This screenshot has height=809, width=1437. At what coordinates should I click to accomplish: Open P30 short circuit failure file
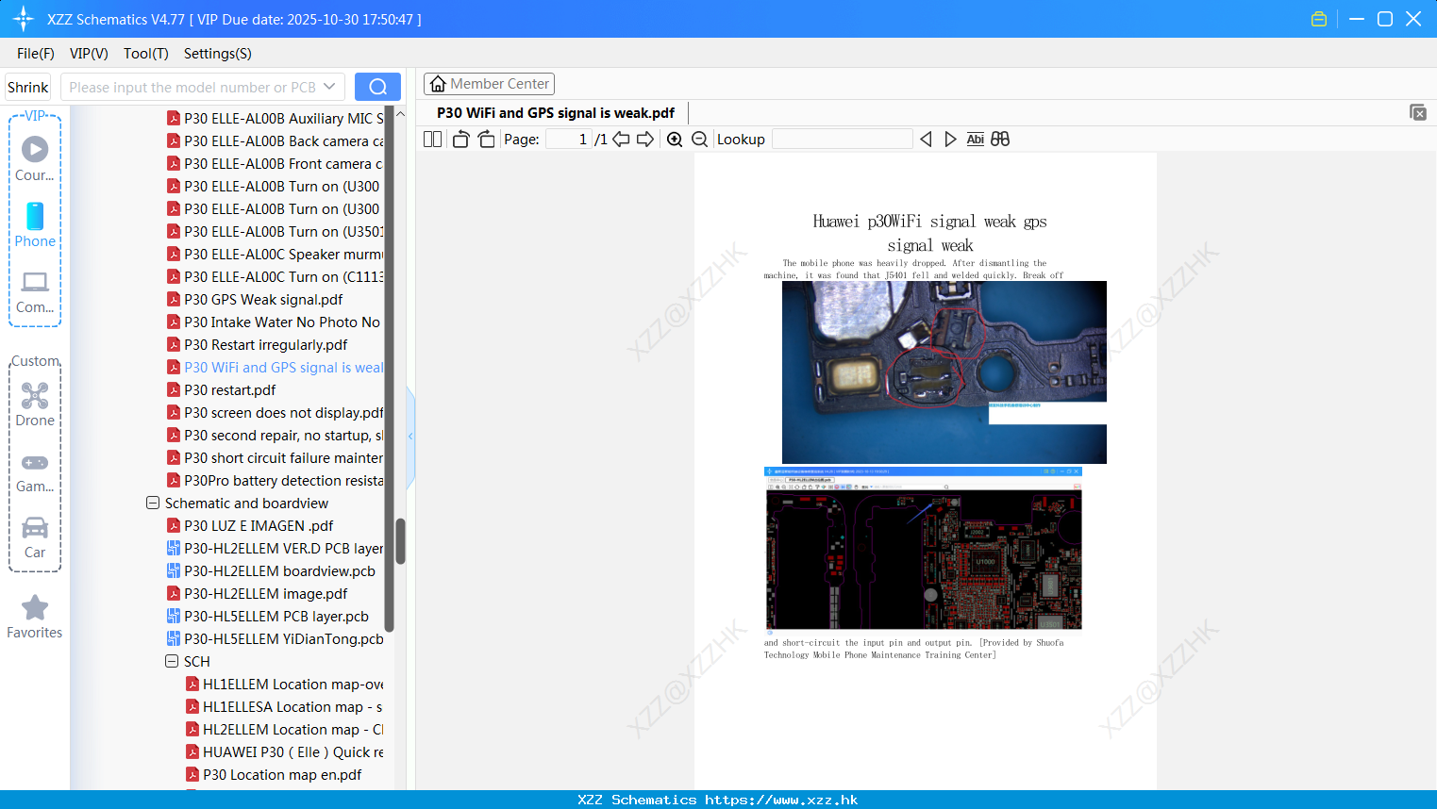[276, 458]
